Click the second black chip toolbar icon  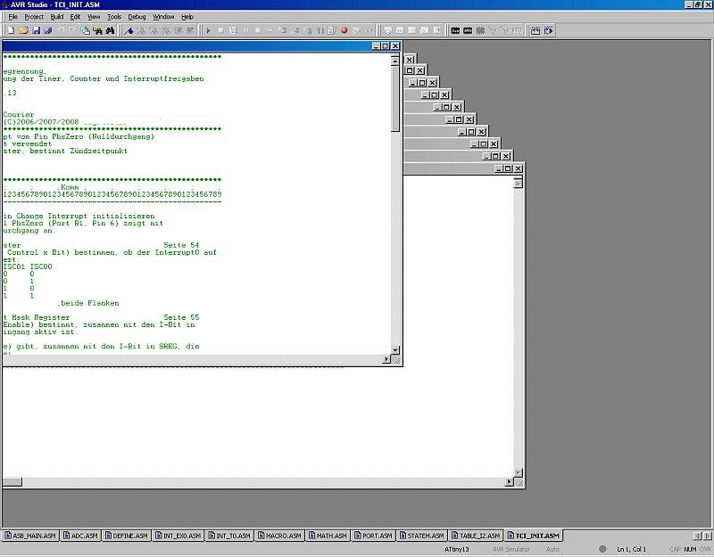coord(468,30)
